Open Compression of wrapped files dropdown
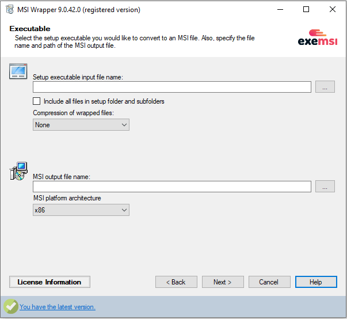Image resolution: width=347 pixels, height=319 pixels. point(81,125)
